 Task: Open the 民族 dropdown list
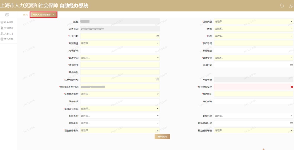pyautogui.click(x=254, y=36)
